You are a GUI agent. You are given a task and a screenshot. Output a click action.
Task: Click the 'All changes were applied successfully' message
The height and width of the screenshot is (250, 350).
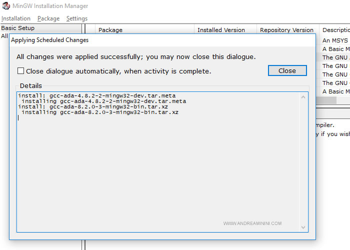(x=136, y=56)
